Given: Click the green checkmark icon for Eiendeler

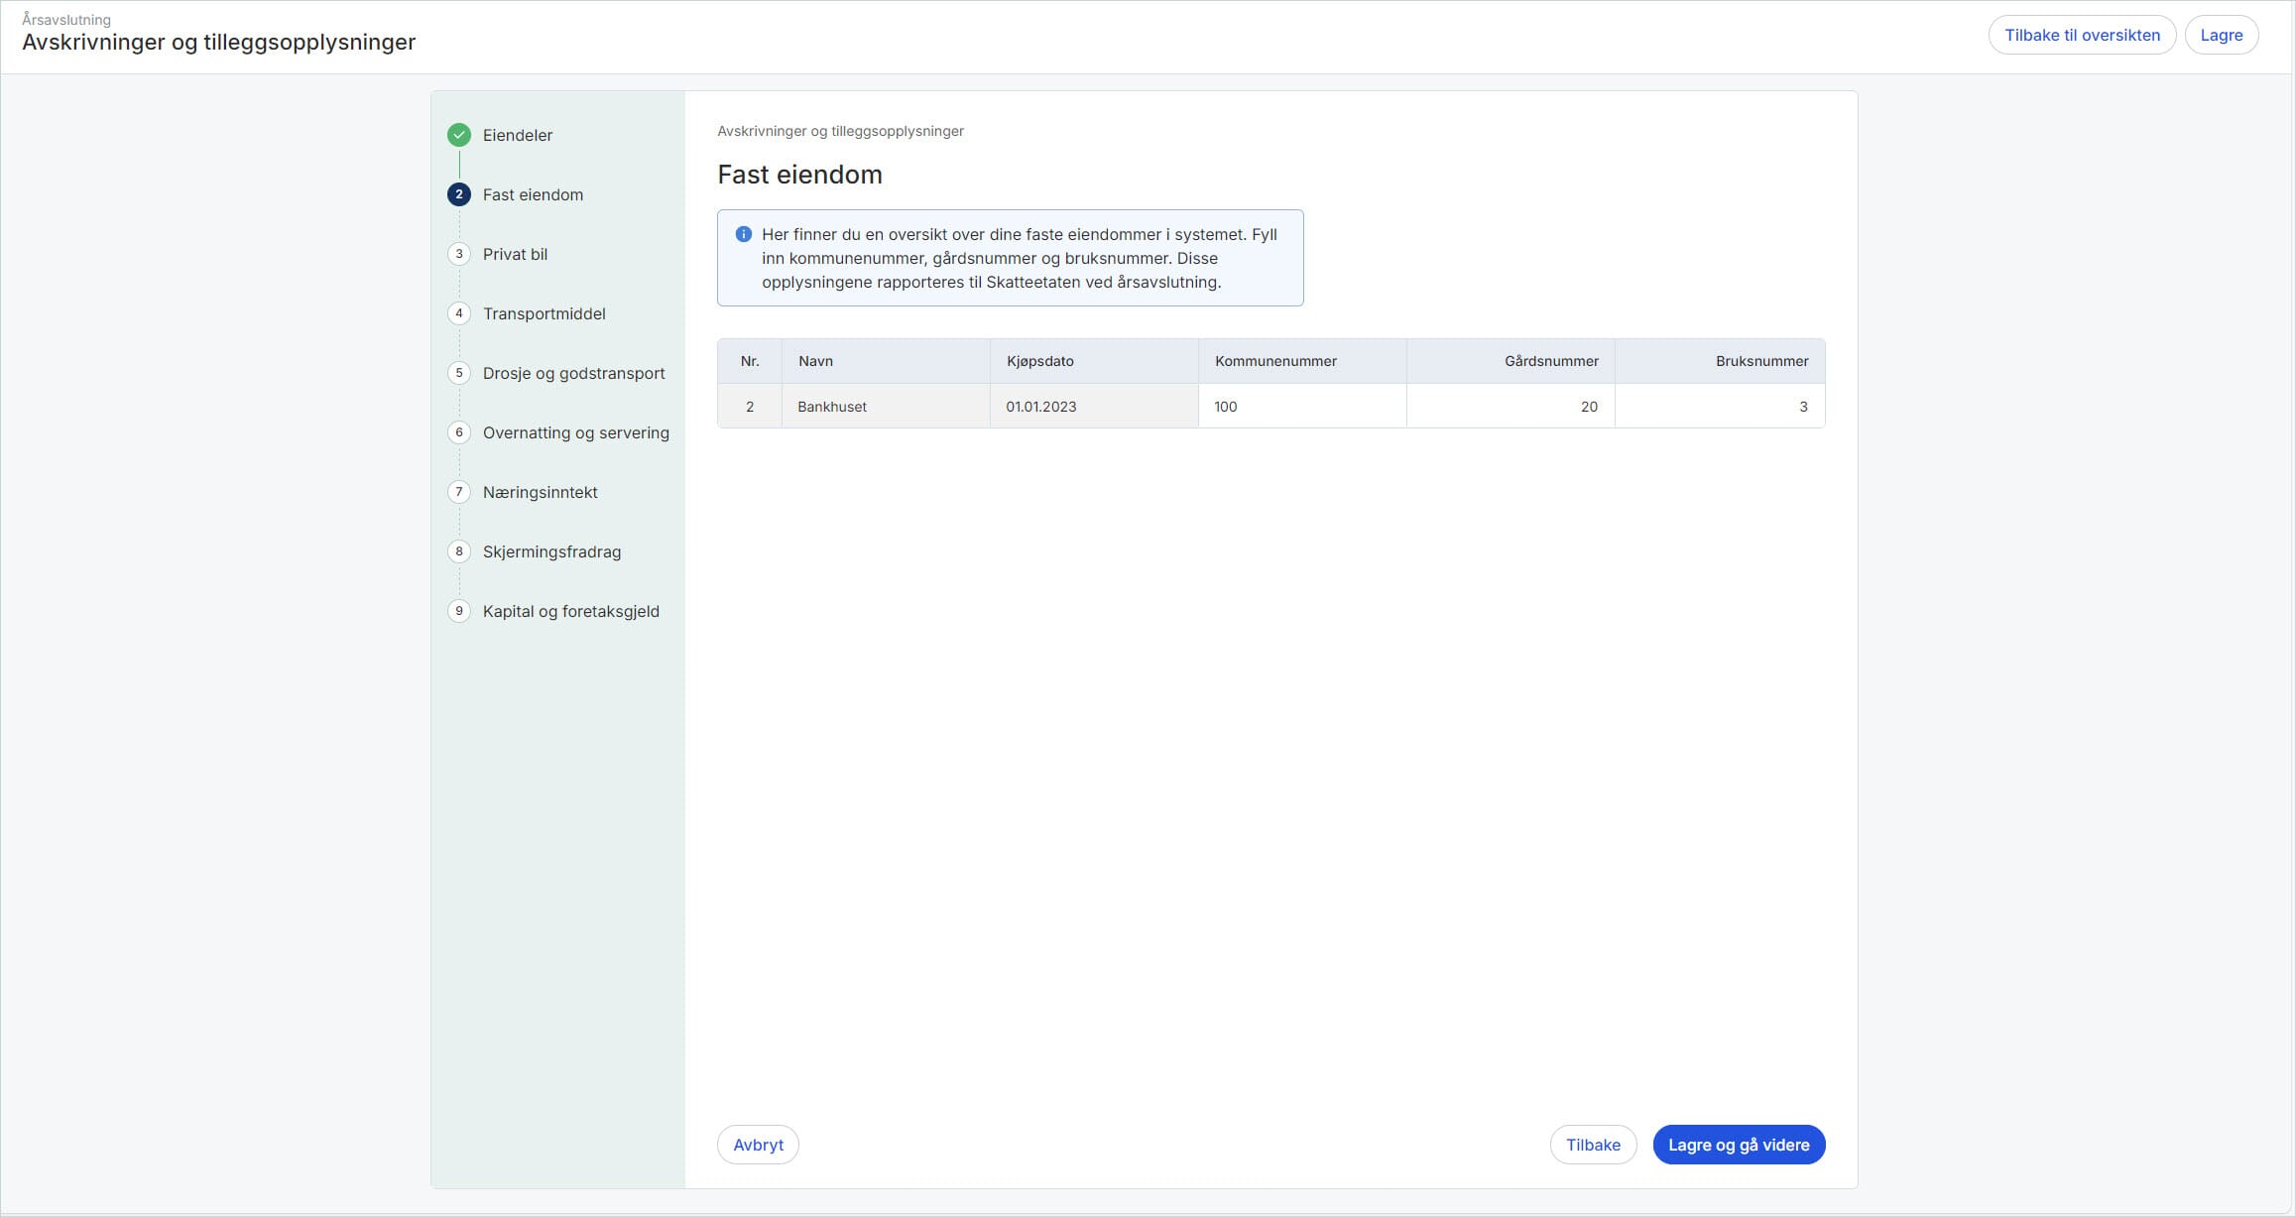Looking at the screenshot, I should pos(458,135).
